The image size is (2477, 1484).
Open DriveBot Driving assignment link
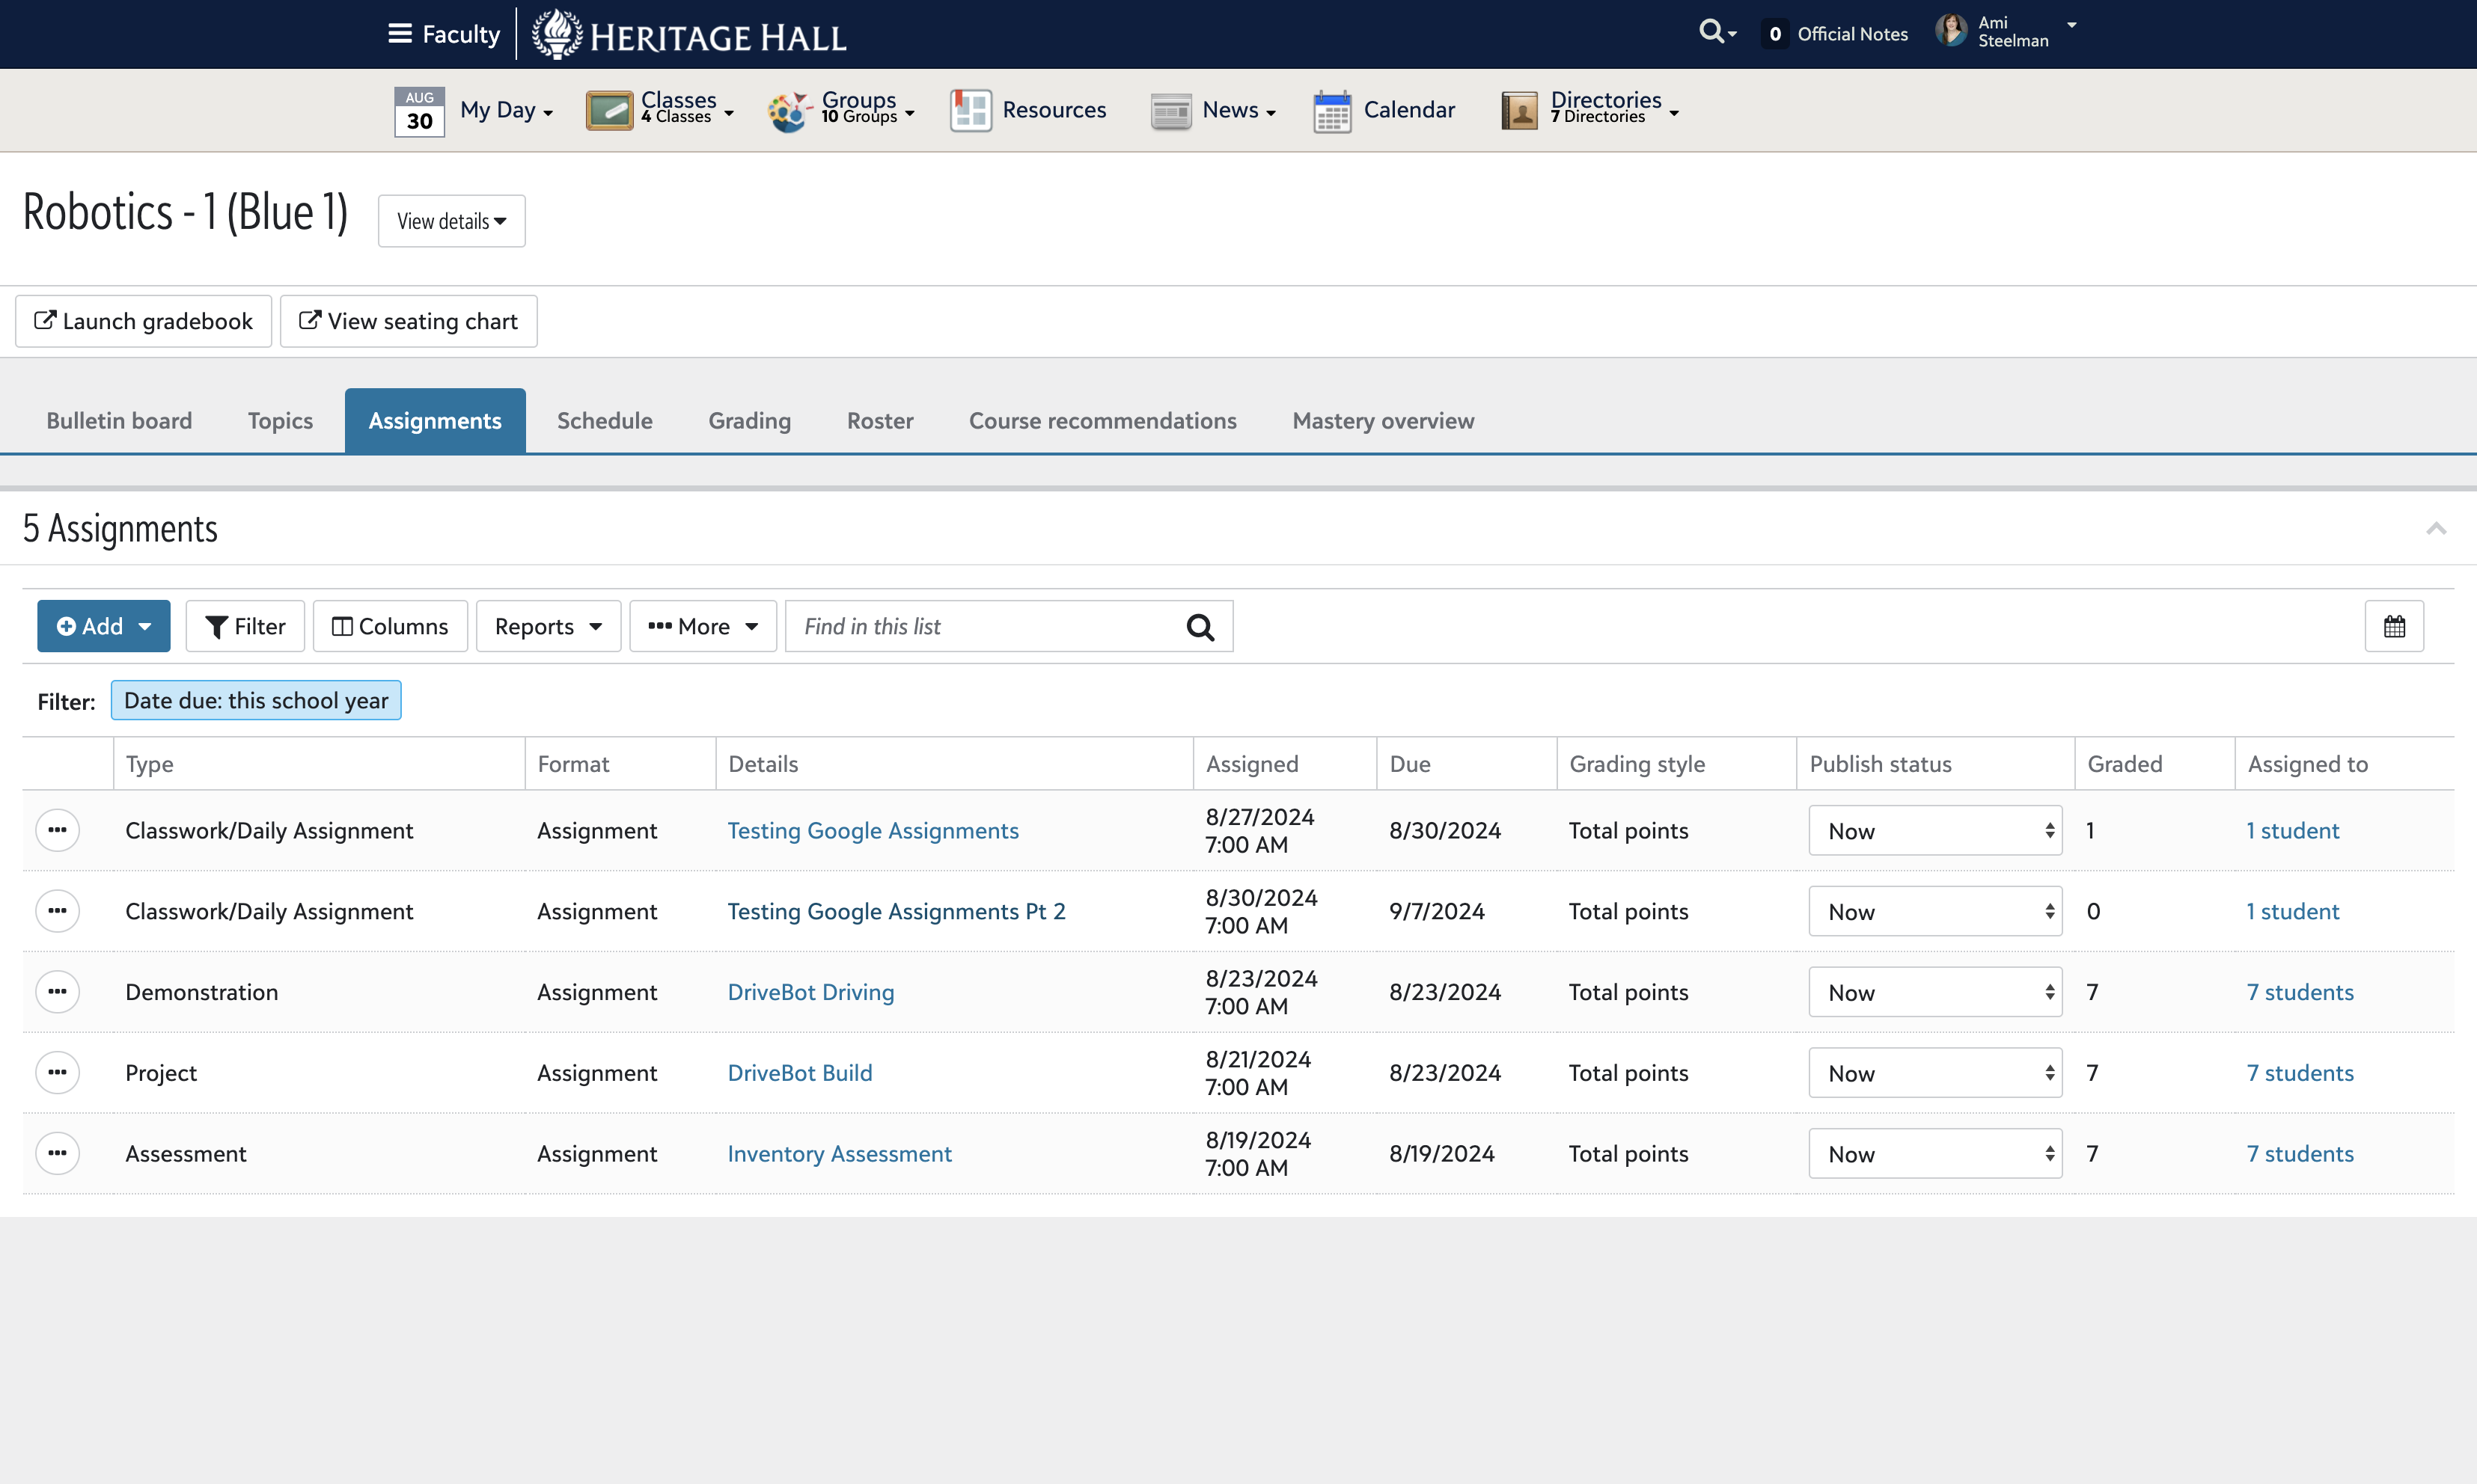click(x=810, y=992)
